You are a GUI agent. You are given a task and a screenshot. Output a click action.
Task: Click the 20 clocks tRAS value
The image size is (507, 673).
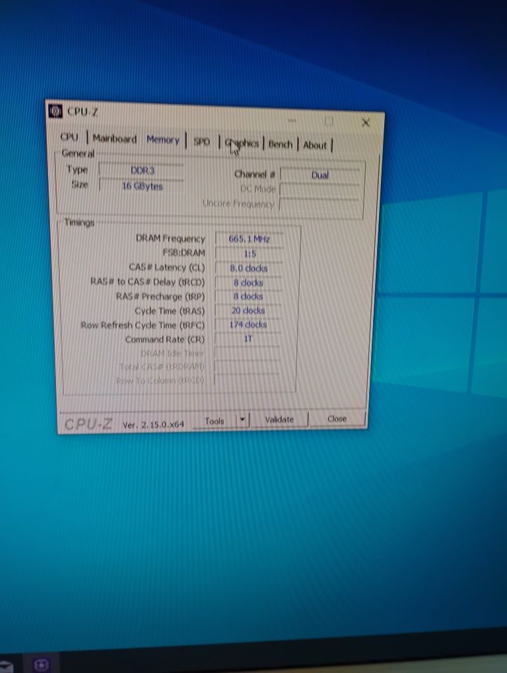(248, 310)
